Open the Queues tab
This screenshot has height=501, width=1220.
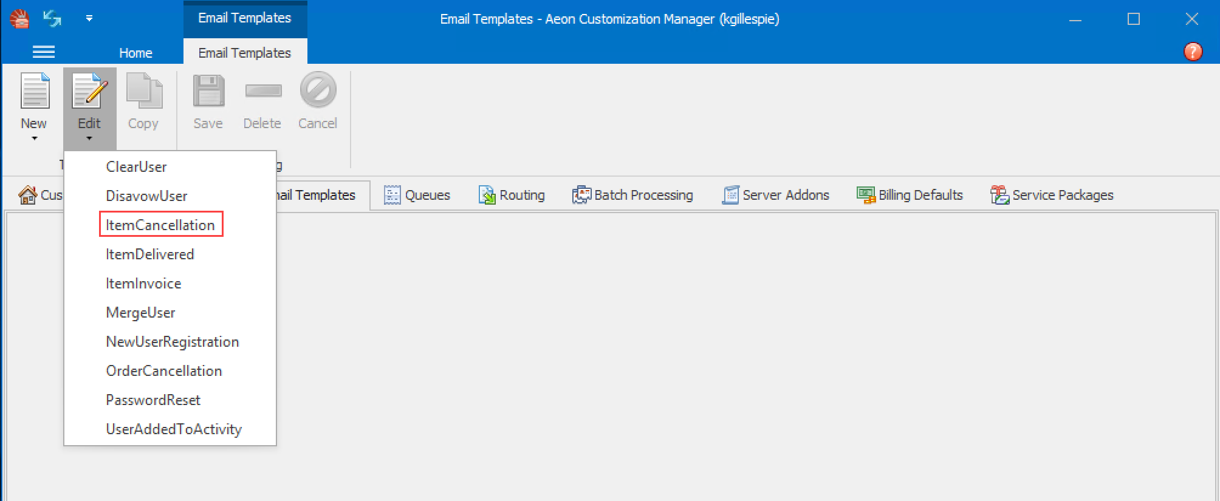(x=417, y=195)
